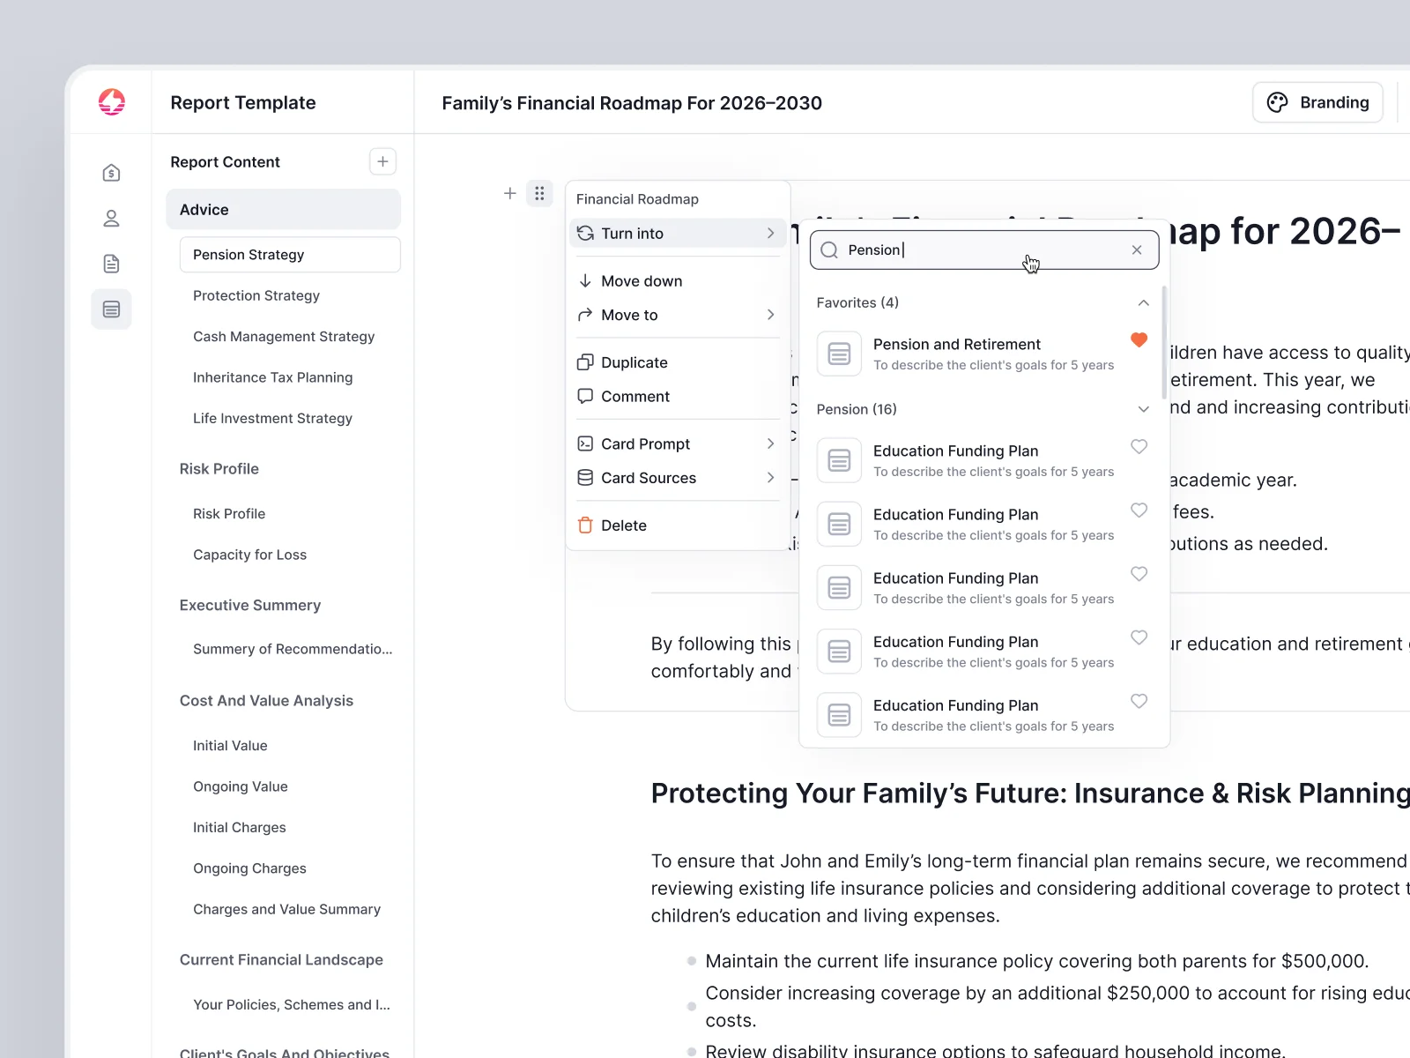The width and height of the screenshot is (1410, 1058).
Task: Open Your Policies, Schemes item
Action: [292, 1005]
